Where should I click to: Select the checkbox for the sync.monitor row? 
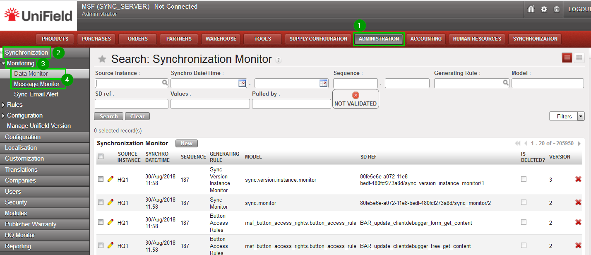(x=101, y=202)
